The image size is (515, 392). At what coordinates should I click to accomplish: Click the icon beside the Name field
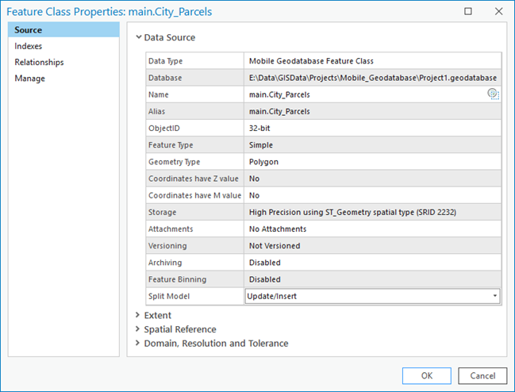coord(493,94)
